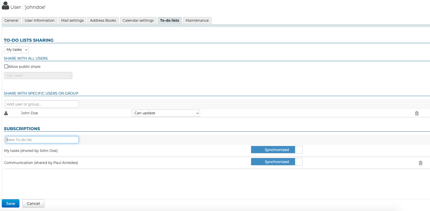430x211 pixels.
Task: Click the disabled Can read dropdown
Action: pos(38,76)
